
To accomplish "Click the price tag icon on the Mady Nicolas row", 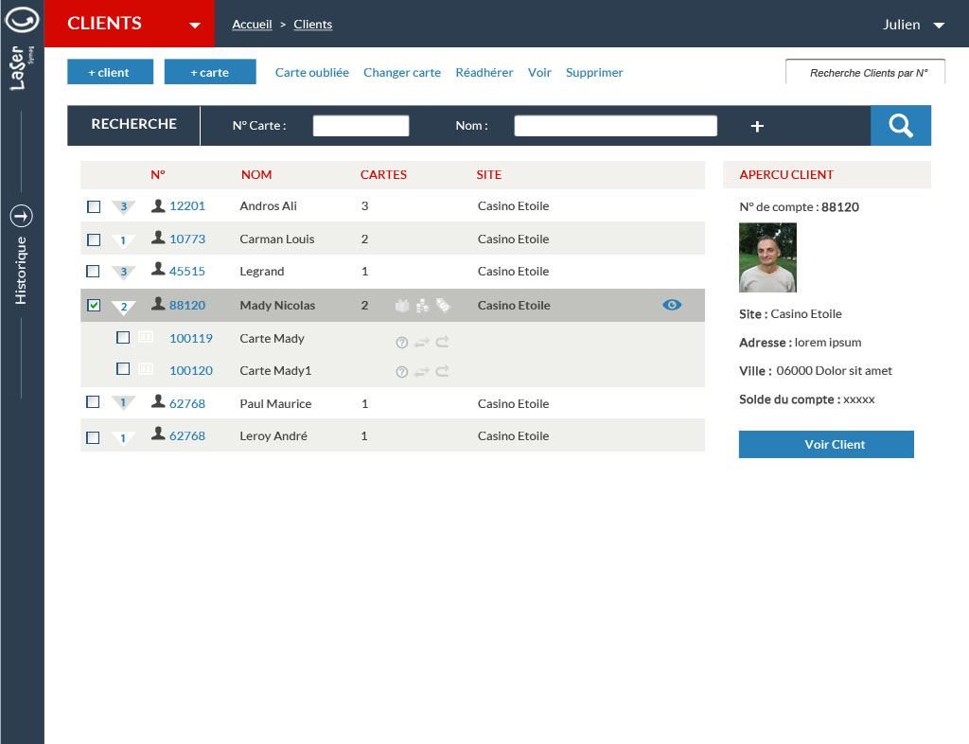I will 443,306.
